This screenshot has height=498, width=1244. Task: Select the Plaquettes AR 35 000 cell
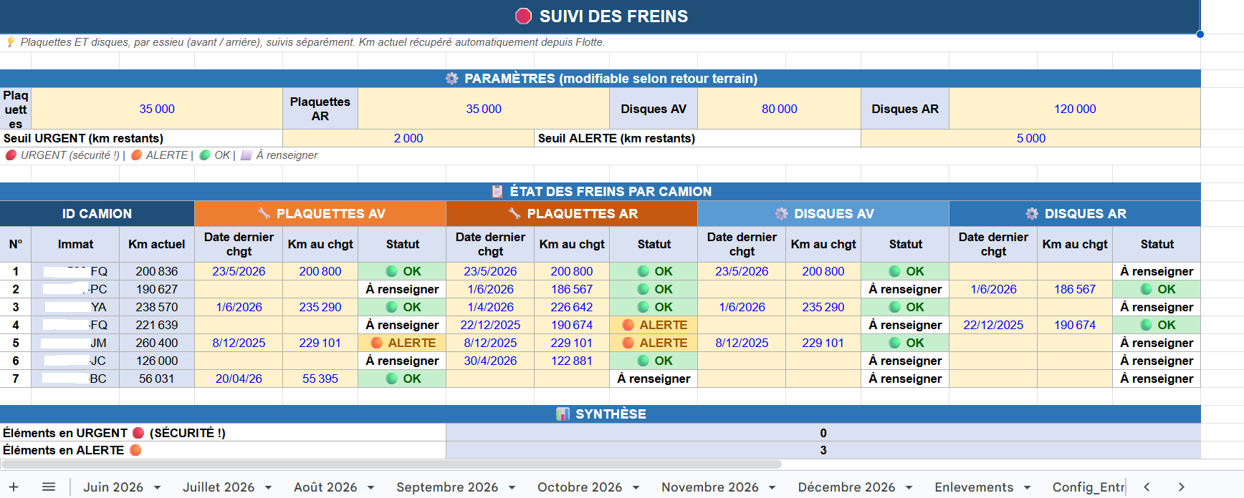click(484, 109)
